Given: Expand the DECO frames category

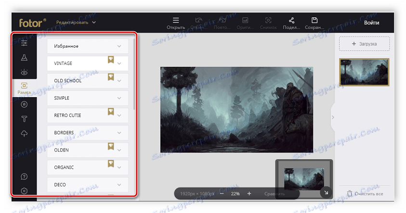Looking at the screenshot, I should coord(88,185).
